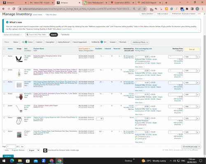
Task: Click the pricing status info icon
Action: pyautogui.click(x=146, y=51)
